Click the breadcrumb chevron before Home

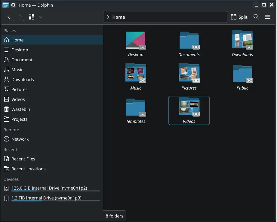108,17
